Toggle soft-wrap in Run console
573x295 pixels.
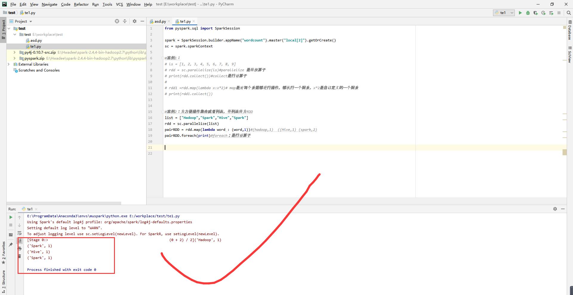pyautogui.click(x=19, y=234)
